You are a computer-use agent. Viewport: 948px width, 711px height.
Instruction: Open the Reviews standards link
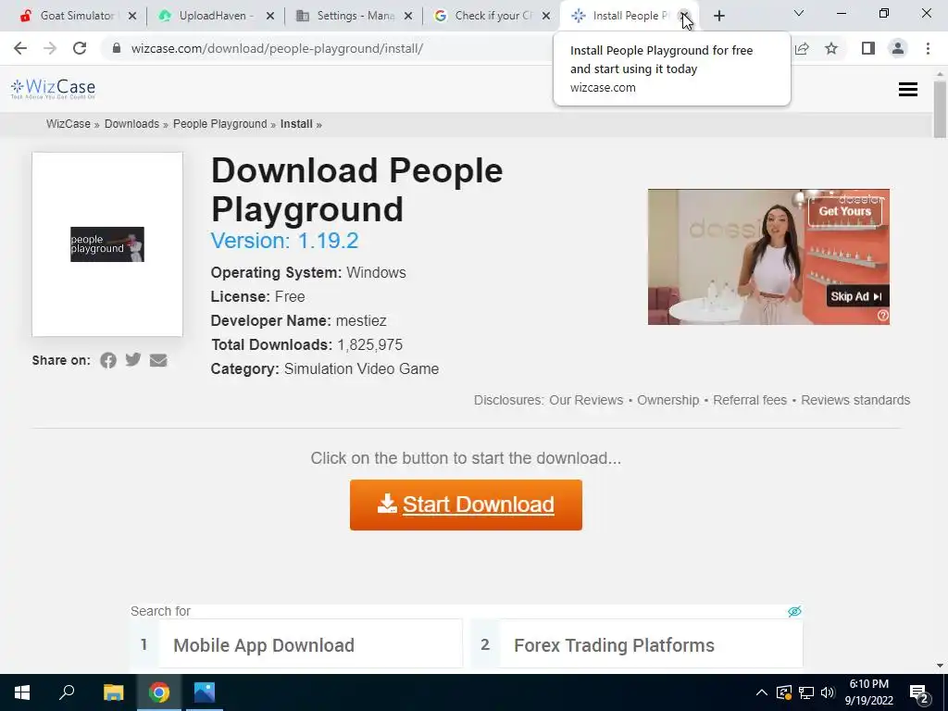[x=855, y=400]
